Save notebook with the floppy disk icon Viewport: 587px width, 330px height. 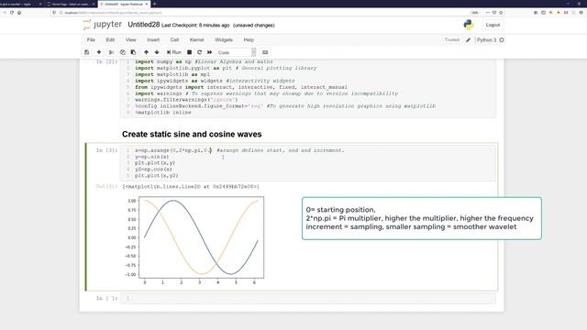pyautogui.click(x=87, y=52)
